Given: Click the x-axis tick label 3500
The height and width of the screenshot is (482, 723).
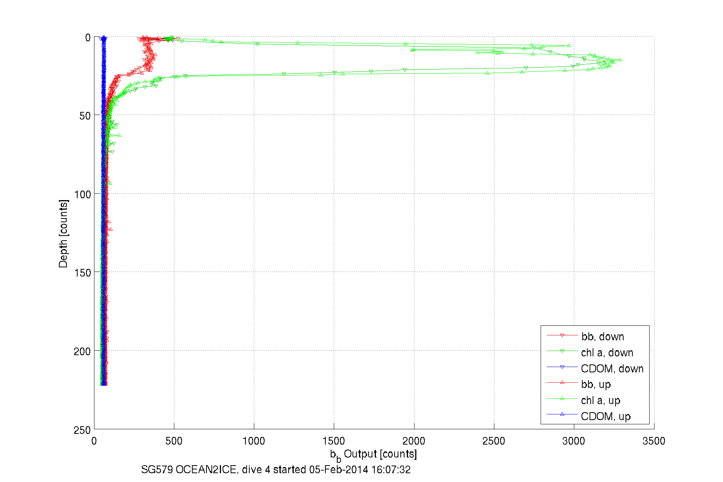Looking at the screenshot, I should 654,441.
